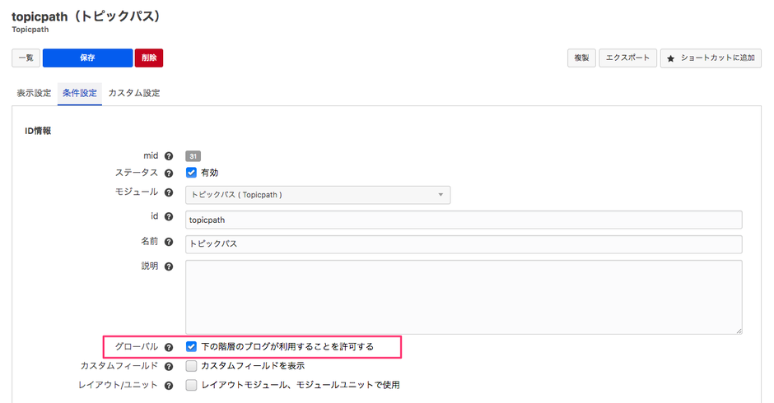The image size is (774, 403).
Task: Click the help icon beside レイアウト/ユニット
Action: [x=169, y=385]
